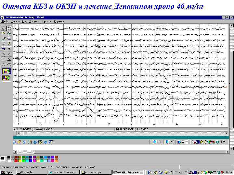This screenshot has width=234, height=175.
Task: Select the Free-Form Select tool
Action: pos(4,28)
